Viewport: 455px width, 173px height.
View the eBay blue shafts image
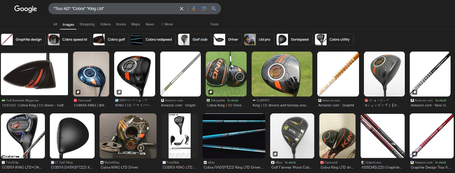(234, 136)
